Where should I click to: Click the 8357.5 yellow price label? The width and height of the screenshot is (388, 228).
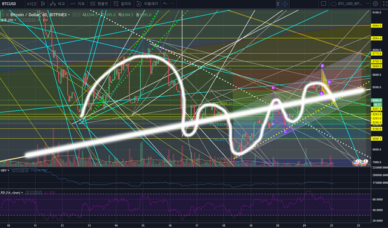pos(376,109)
